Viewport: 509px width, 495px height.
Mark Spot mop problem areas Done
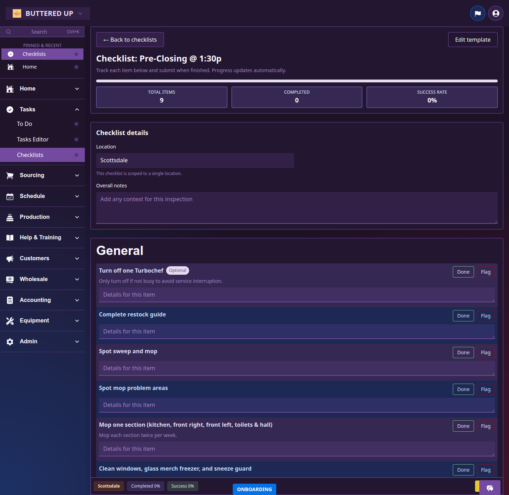(x=463, y=389)
